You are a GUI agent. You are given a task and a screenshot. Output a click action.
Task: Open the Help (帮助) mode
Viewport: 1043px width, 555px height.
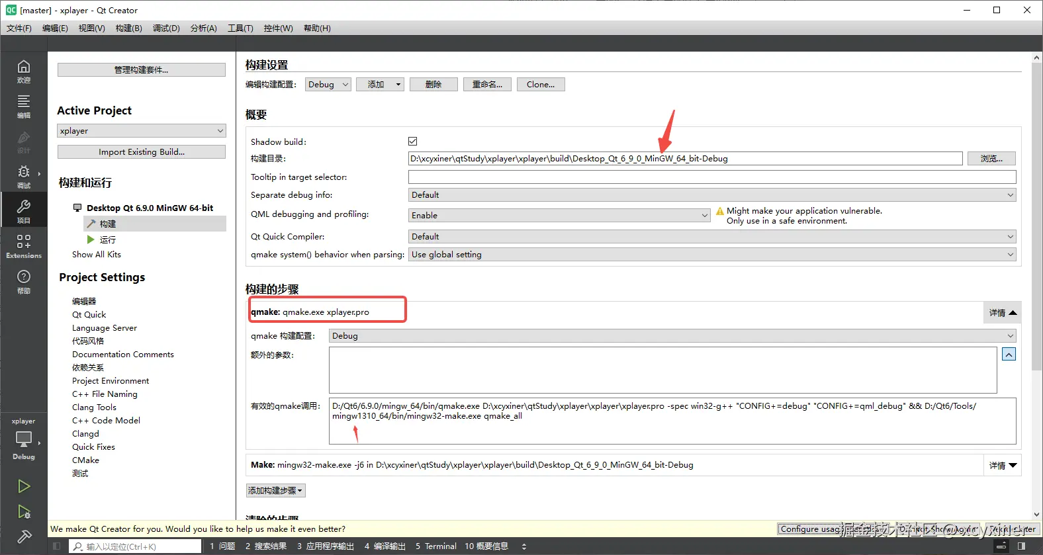[24, 281]
